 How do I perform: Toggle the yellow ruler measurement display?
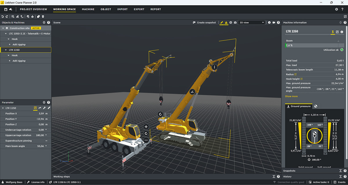pos(222,23)
